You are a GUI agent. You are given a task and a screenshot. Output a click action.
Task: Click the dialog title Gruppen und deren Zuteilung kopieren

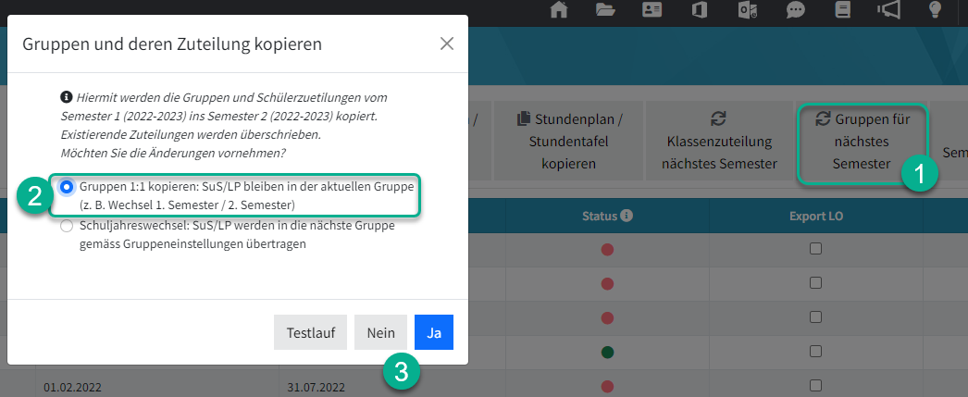pos(172,43)
